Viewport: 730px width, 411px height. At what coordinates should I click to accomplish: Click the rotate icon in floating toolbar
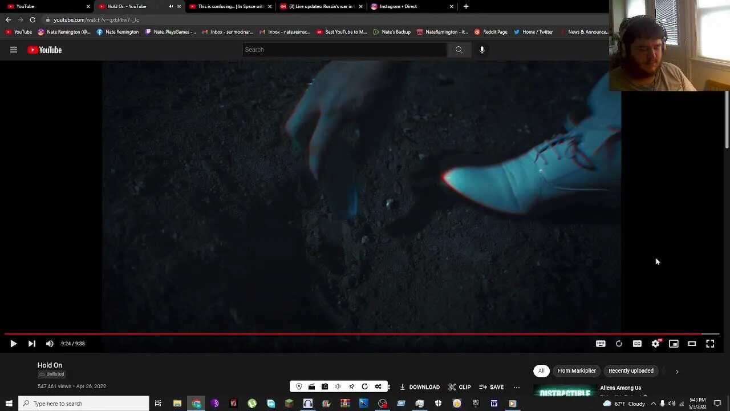pos(364,386)
